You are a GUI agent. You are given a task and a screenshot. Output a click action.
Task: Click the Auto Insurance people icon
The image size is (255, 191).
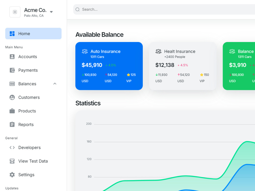point(85,51)
